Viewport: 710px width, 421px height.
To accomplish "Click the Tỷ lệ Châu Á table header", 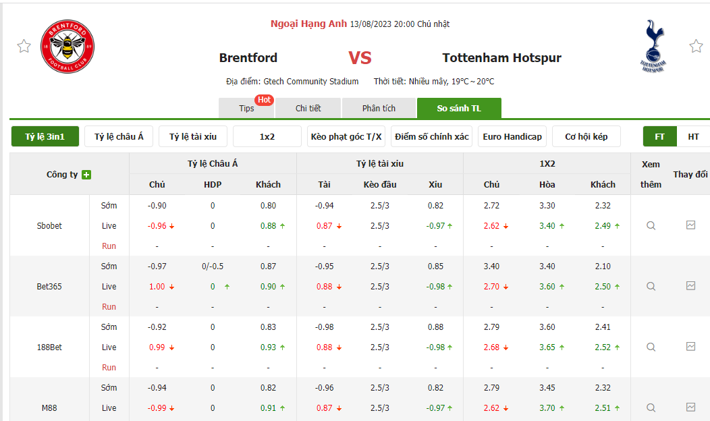I will 213,163.
